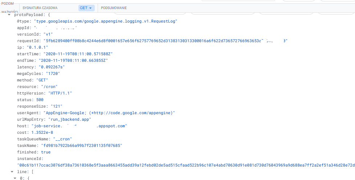Click the cost value 1.3522e-8
The height and width of the screenshot is (180, 355).
pyautogui.click(x=42, y=133)
